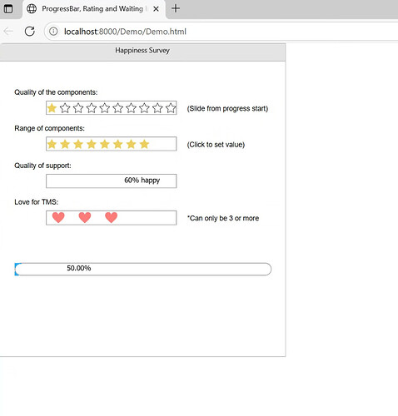
Task: Open a new tab with the plus button
Action: [176, 8]
